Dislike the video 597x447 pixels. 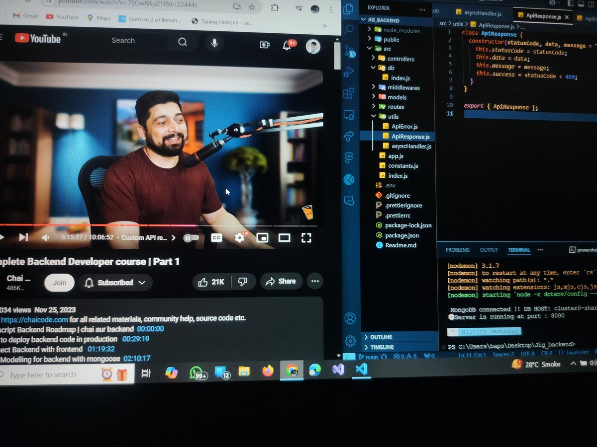click(x=243, y=282)
